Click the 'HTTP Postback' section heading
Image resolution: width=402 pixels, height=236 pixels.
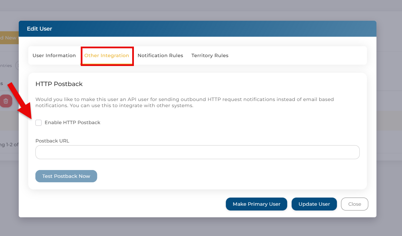pyautogui.click(x=59, y=84)
